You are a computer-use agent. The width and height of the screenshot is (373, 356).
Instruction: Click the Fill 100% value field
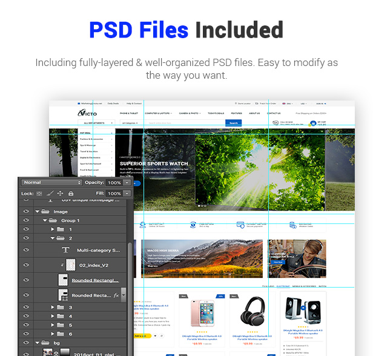pos(114,193)
